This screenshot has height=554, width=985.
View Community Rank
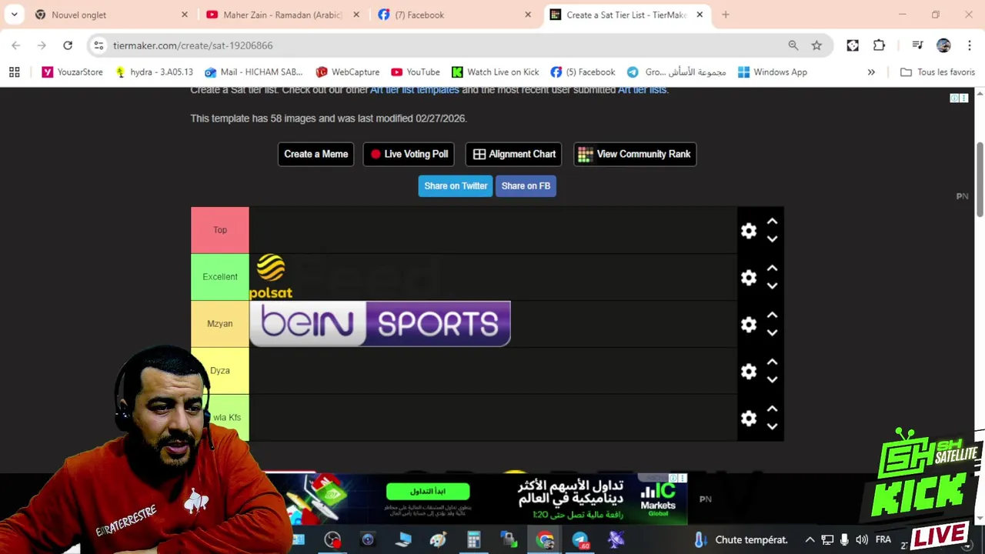click(635, 154)
